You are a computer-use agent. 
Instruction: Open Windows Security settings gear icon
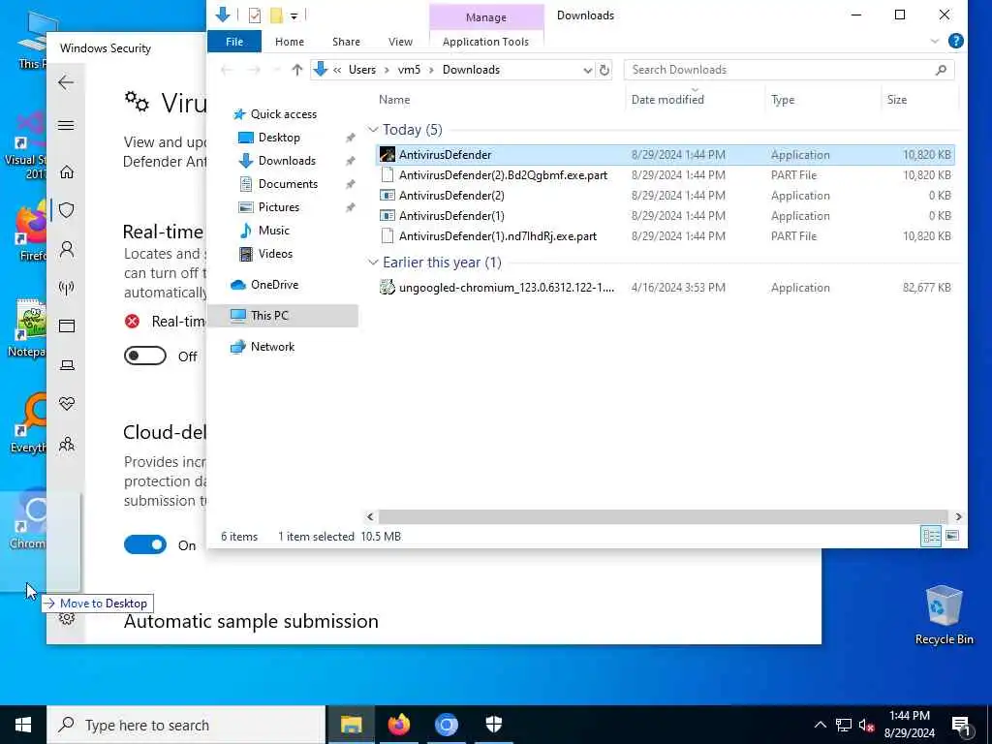(67, 618)
